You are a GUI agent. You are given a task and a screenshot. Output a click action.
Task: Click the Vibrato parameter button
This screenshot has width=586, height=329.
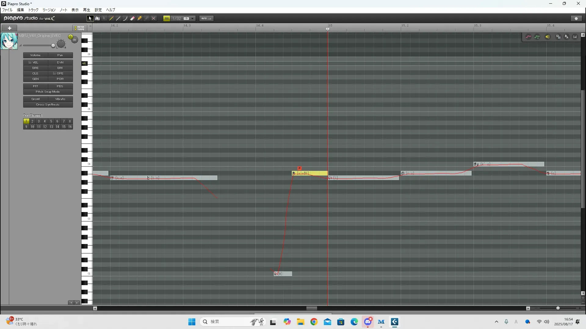click(x=60, y=99)
